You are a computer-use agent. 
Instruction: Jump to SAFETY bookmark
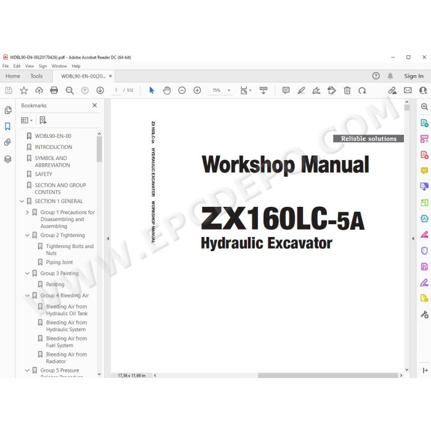tap(43, 174)
